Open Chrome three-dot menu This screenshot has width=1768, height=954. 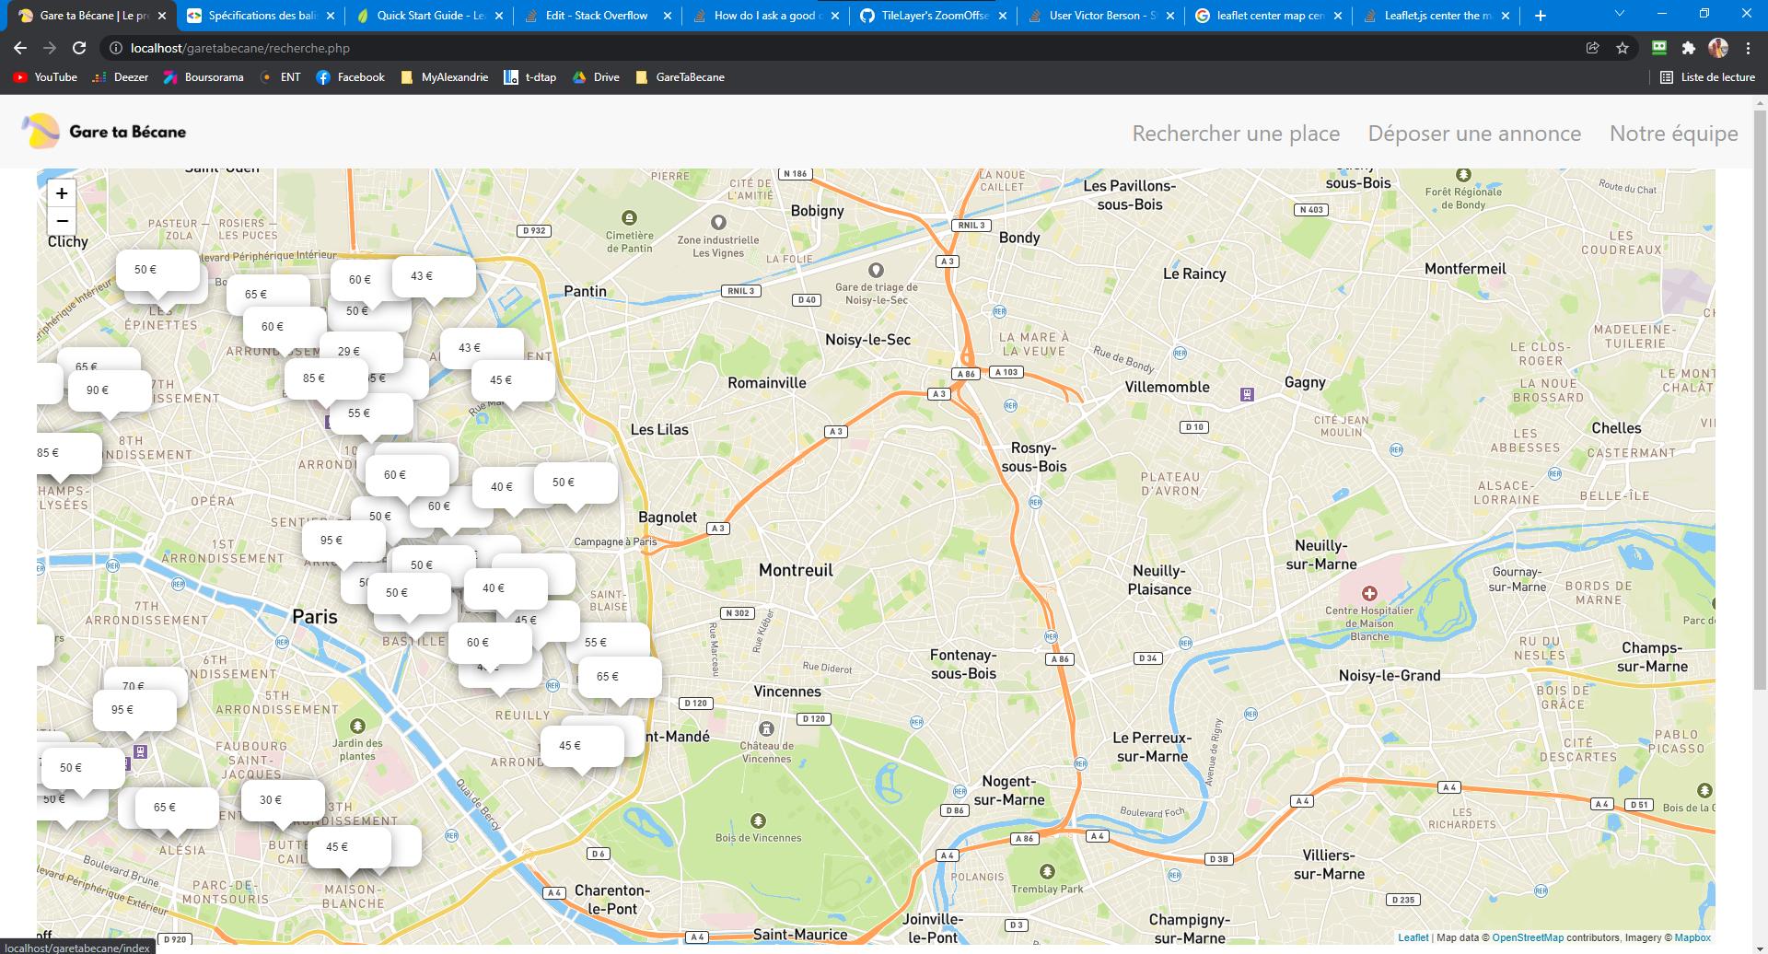1748,48
